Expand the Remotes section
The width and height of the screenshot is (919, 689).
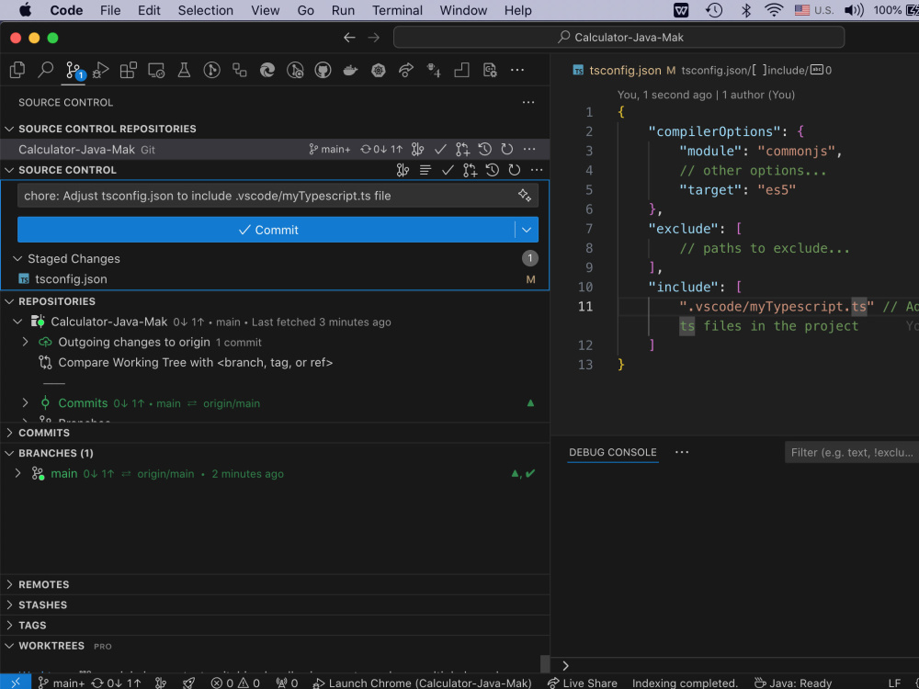click(9, 584)
